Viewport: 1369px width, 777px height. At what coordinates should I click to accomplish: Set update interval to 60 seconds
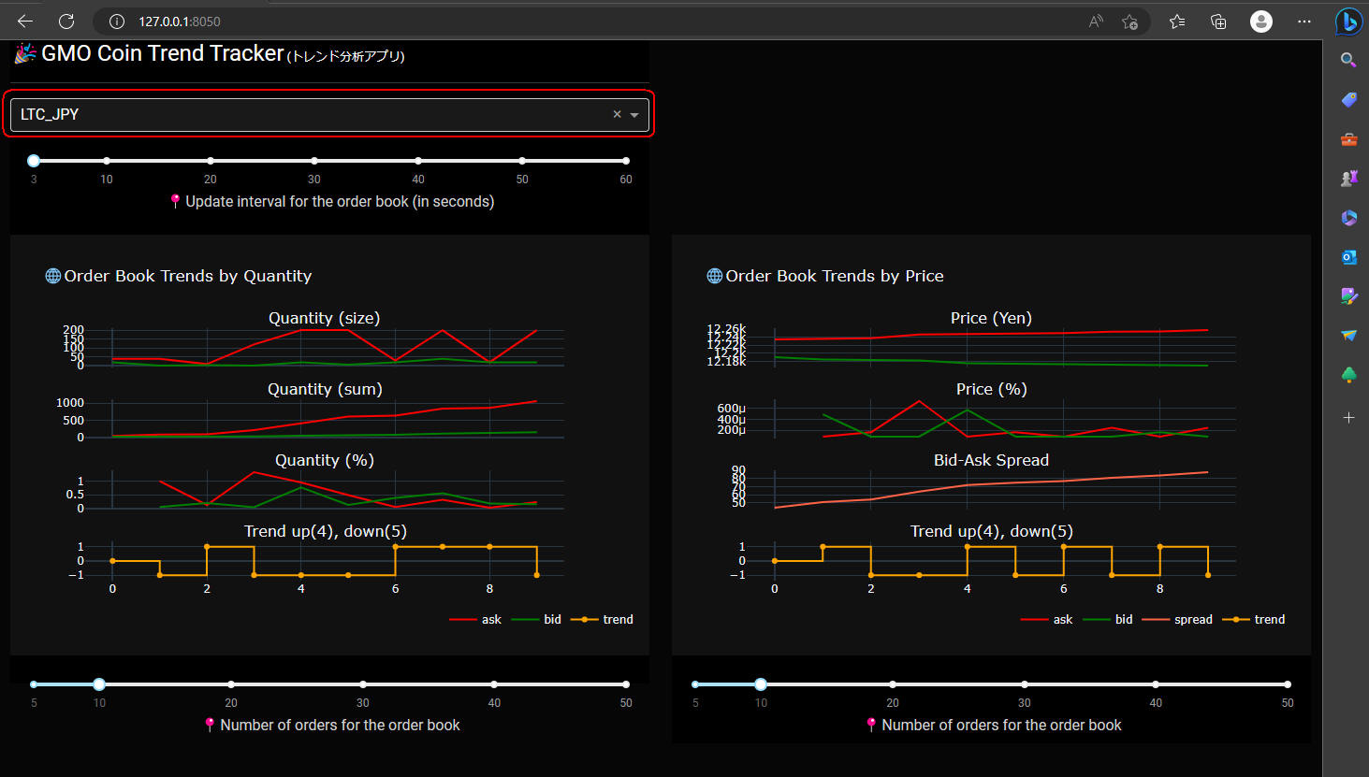pyautogui.click(x=626, y=161)
